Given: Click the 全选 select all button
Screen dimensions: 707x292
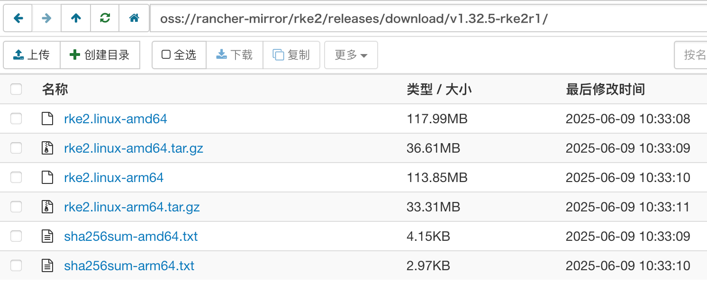Looking at the screenshot, I should (179, 55).
